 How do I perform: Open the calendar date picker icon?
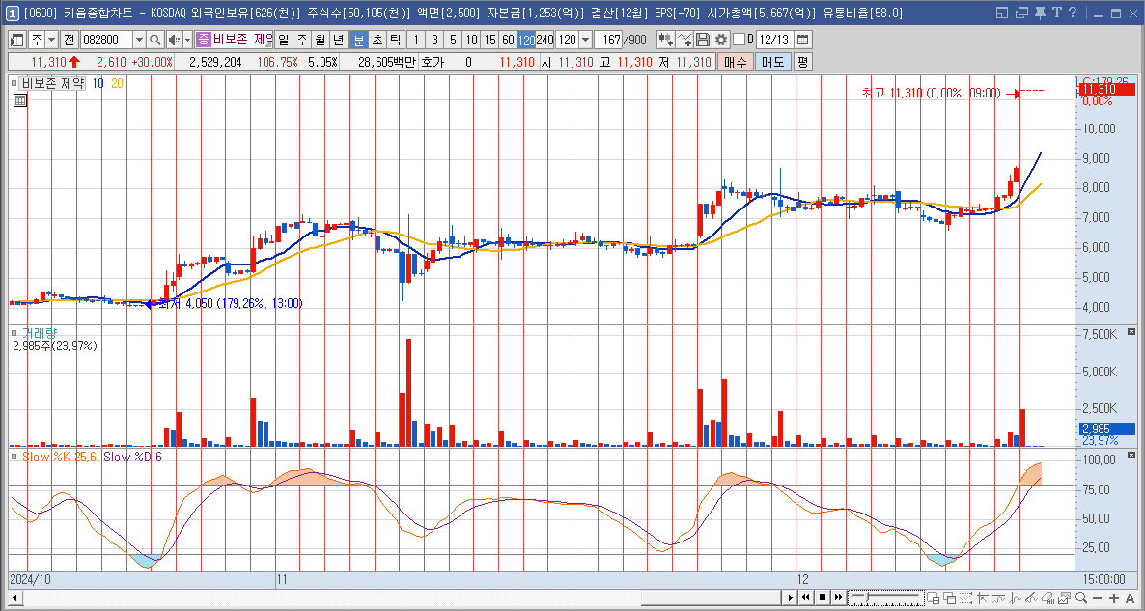pos(803,41)
